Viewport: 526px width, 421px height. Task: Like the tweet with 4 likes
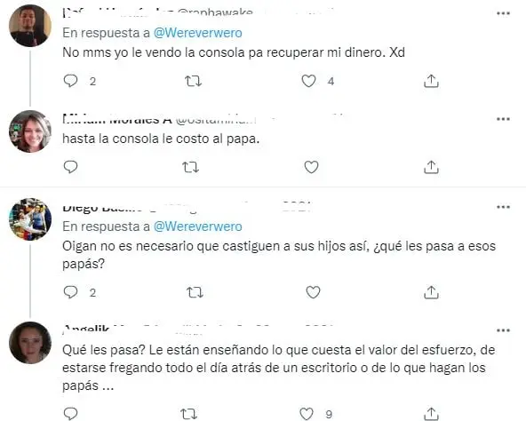click(308, 81)
